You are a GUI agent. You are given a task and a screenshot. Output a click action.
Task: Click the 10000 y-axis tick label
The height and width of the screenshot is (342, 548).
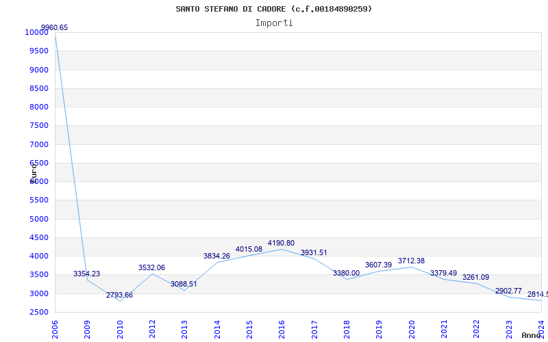coord(36,32)
